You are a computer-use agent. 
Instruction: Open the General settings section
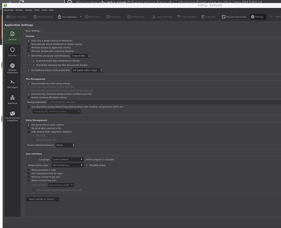[x=12, y=36]
